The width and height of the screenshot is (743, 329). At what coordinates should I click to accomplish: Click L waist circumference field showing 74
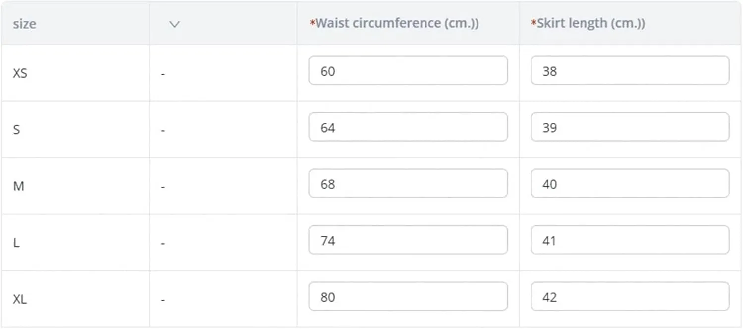coord(408,240)
